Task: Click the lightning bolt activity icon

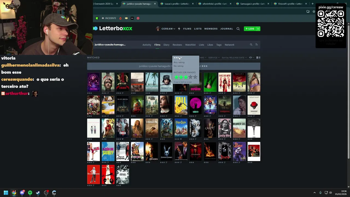Action: (179, 29)
